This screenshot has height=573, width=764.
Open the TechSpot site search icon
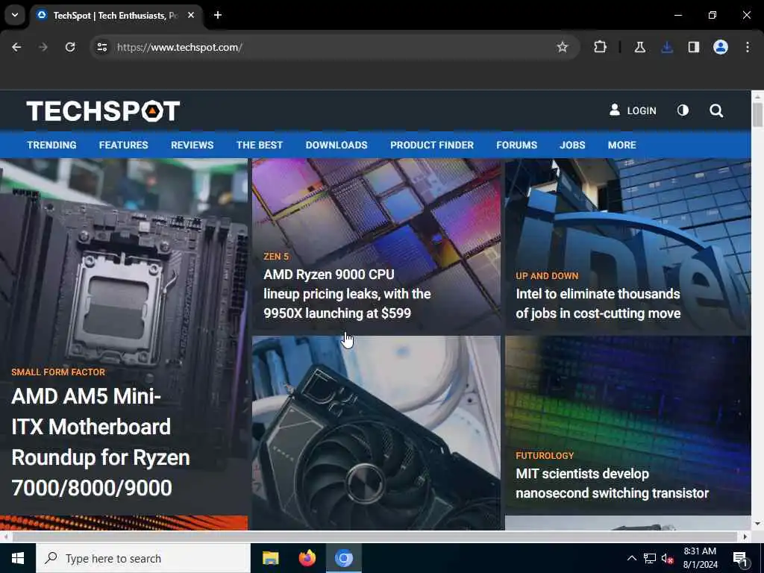pyautogui.click(x=716, y=110)
